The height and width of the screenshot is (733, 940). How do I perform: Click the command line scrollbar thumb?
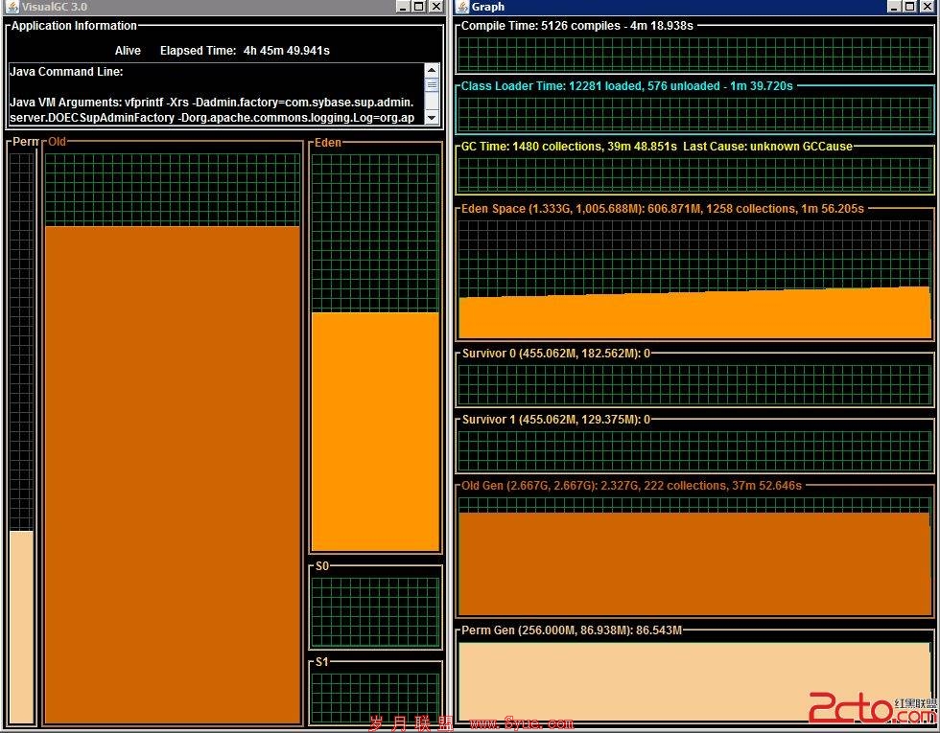[432, 85]
